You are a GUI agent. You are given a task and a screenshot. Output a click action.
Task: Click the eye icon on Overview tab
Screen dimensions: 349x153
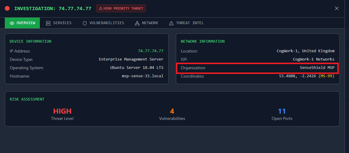[x=12, y=23]
